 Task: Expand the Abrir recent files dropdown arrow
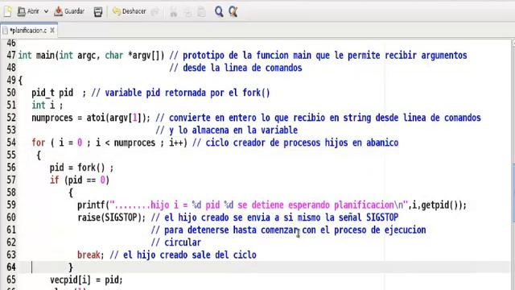(x=46, y=11)
